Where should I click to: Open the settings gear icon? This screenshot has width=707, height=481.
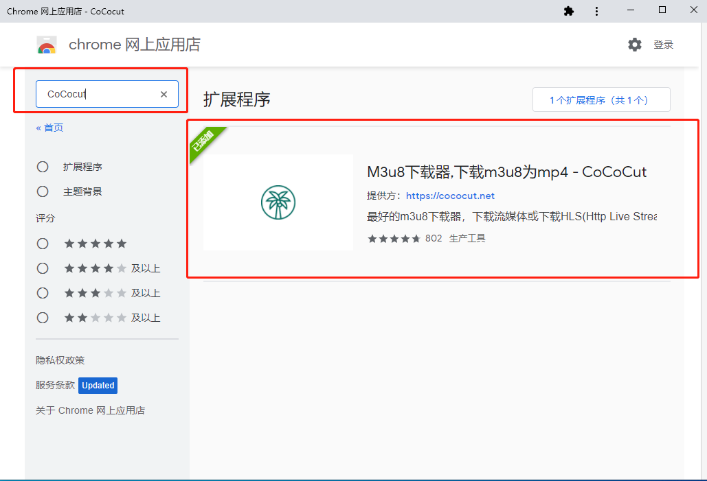tap(634, 45)
